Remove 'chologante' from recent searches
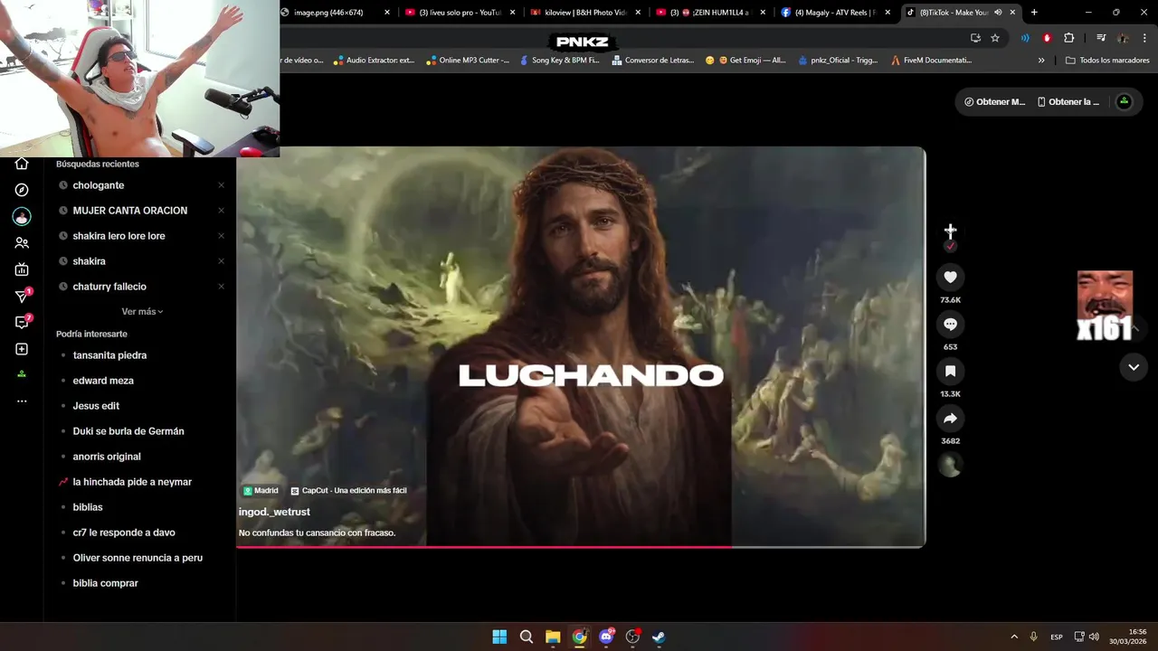The image size is (1158, 651). click(221, 185)
